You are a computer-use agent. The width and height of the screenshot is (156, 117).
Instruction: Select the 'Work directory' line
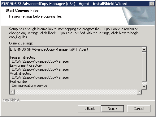[21, 73]
